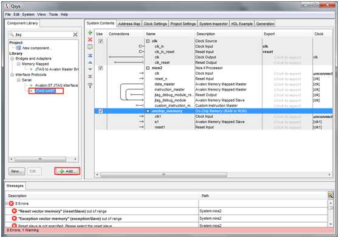Click the Exception vector memory error icon
The height and width of the screenshot is (238, 339).
click(14, 219)
